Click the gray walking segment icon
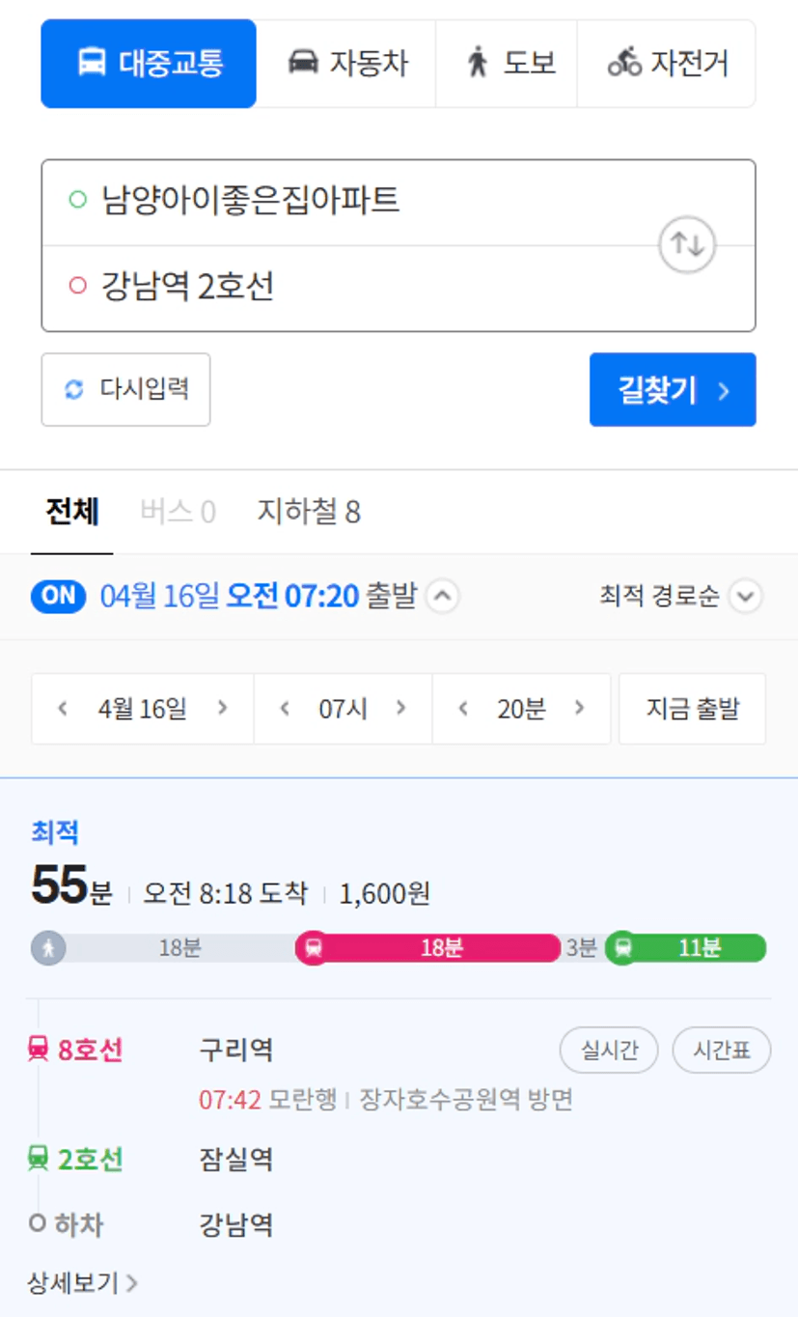 point(48,948)
